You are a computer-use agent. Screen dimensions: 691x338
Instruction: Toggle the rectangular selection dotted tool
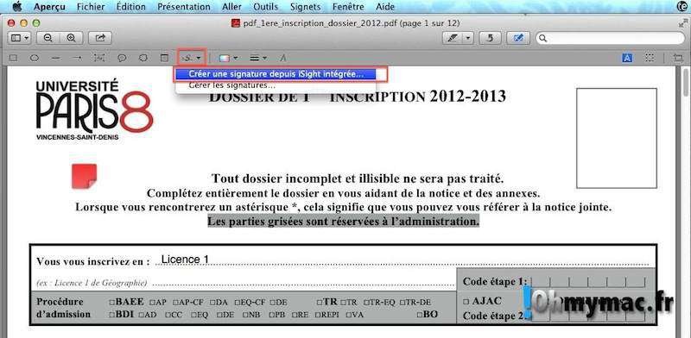coord(650,58)
